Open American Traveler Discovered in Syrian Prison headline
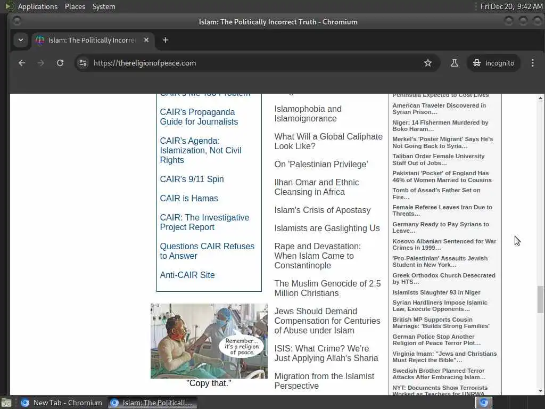The width and height of the screenshot is (545, 409). coord(439,109)
